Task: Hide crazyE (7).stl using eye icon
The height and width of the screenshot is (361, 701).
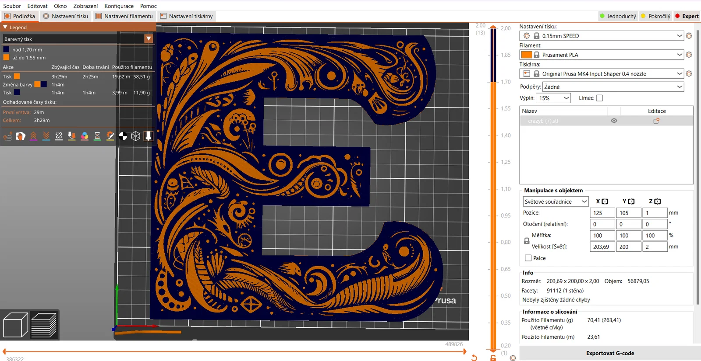Action: pyautogui.click(x=614, y=121)
